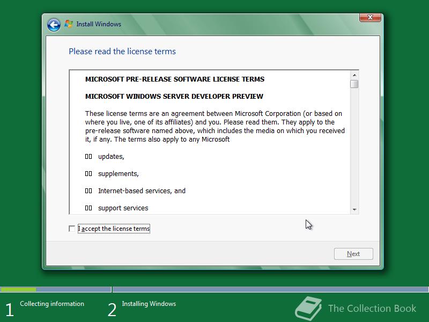The width and height of the screenshot is (429, 322).
Task: Click the green setup progress bar segment
Action: 18,289
